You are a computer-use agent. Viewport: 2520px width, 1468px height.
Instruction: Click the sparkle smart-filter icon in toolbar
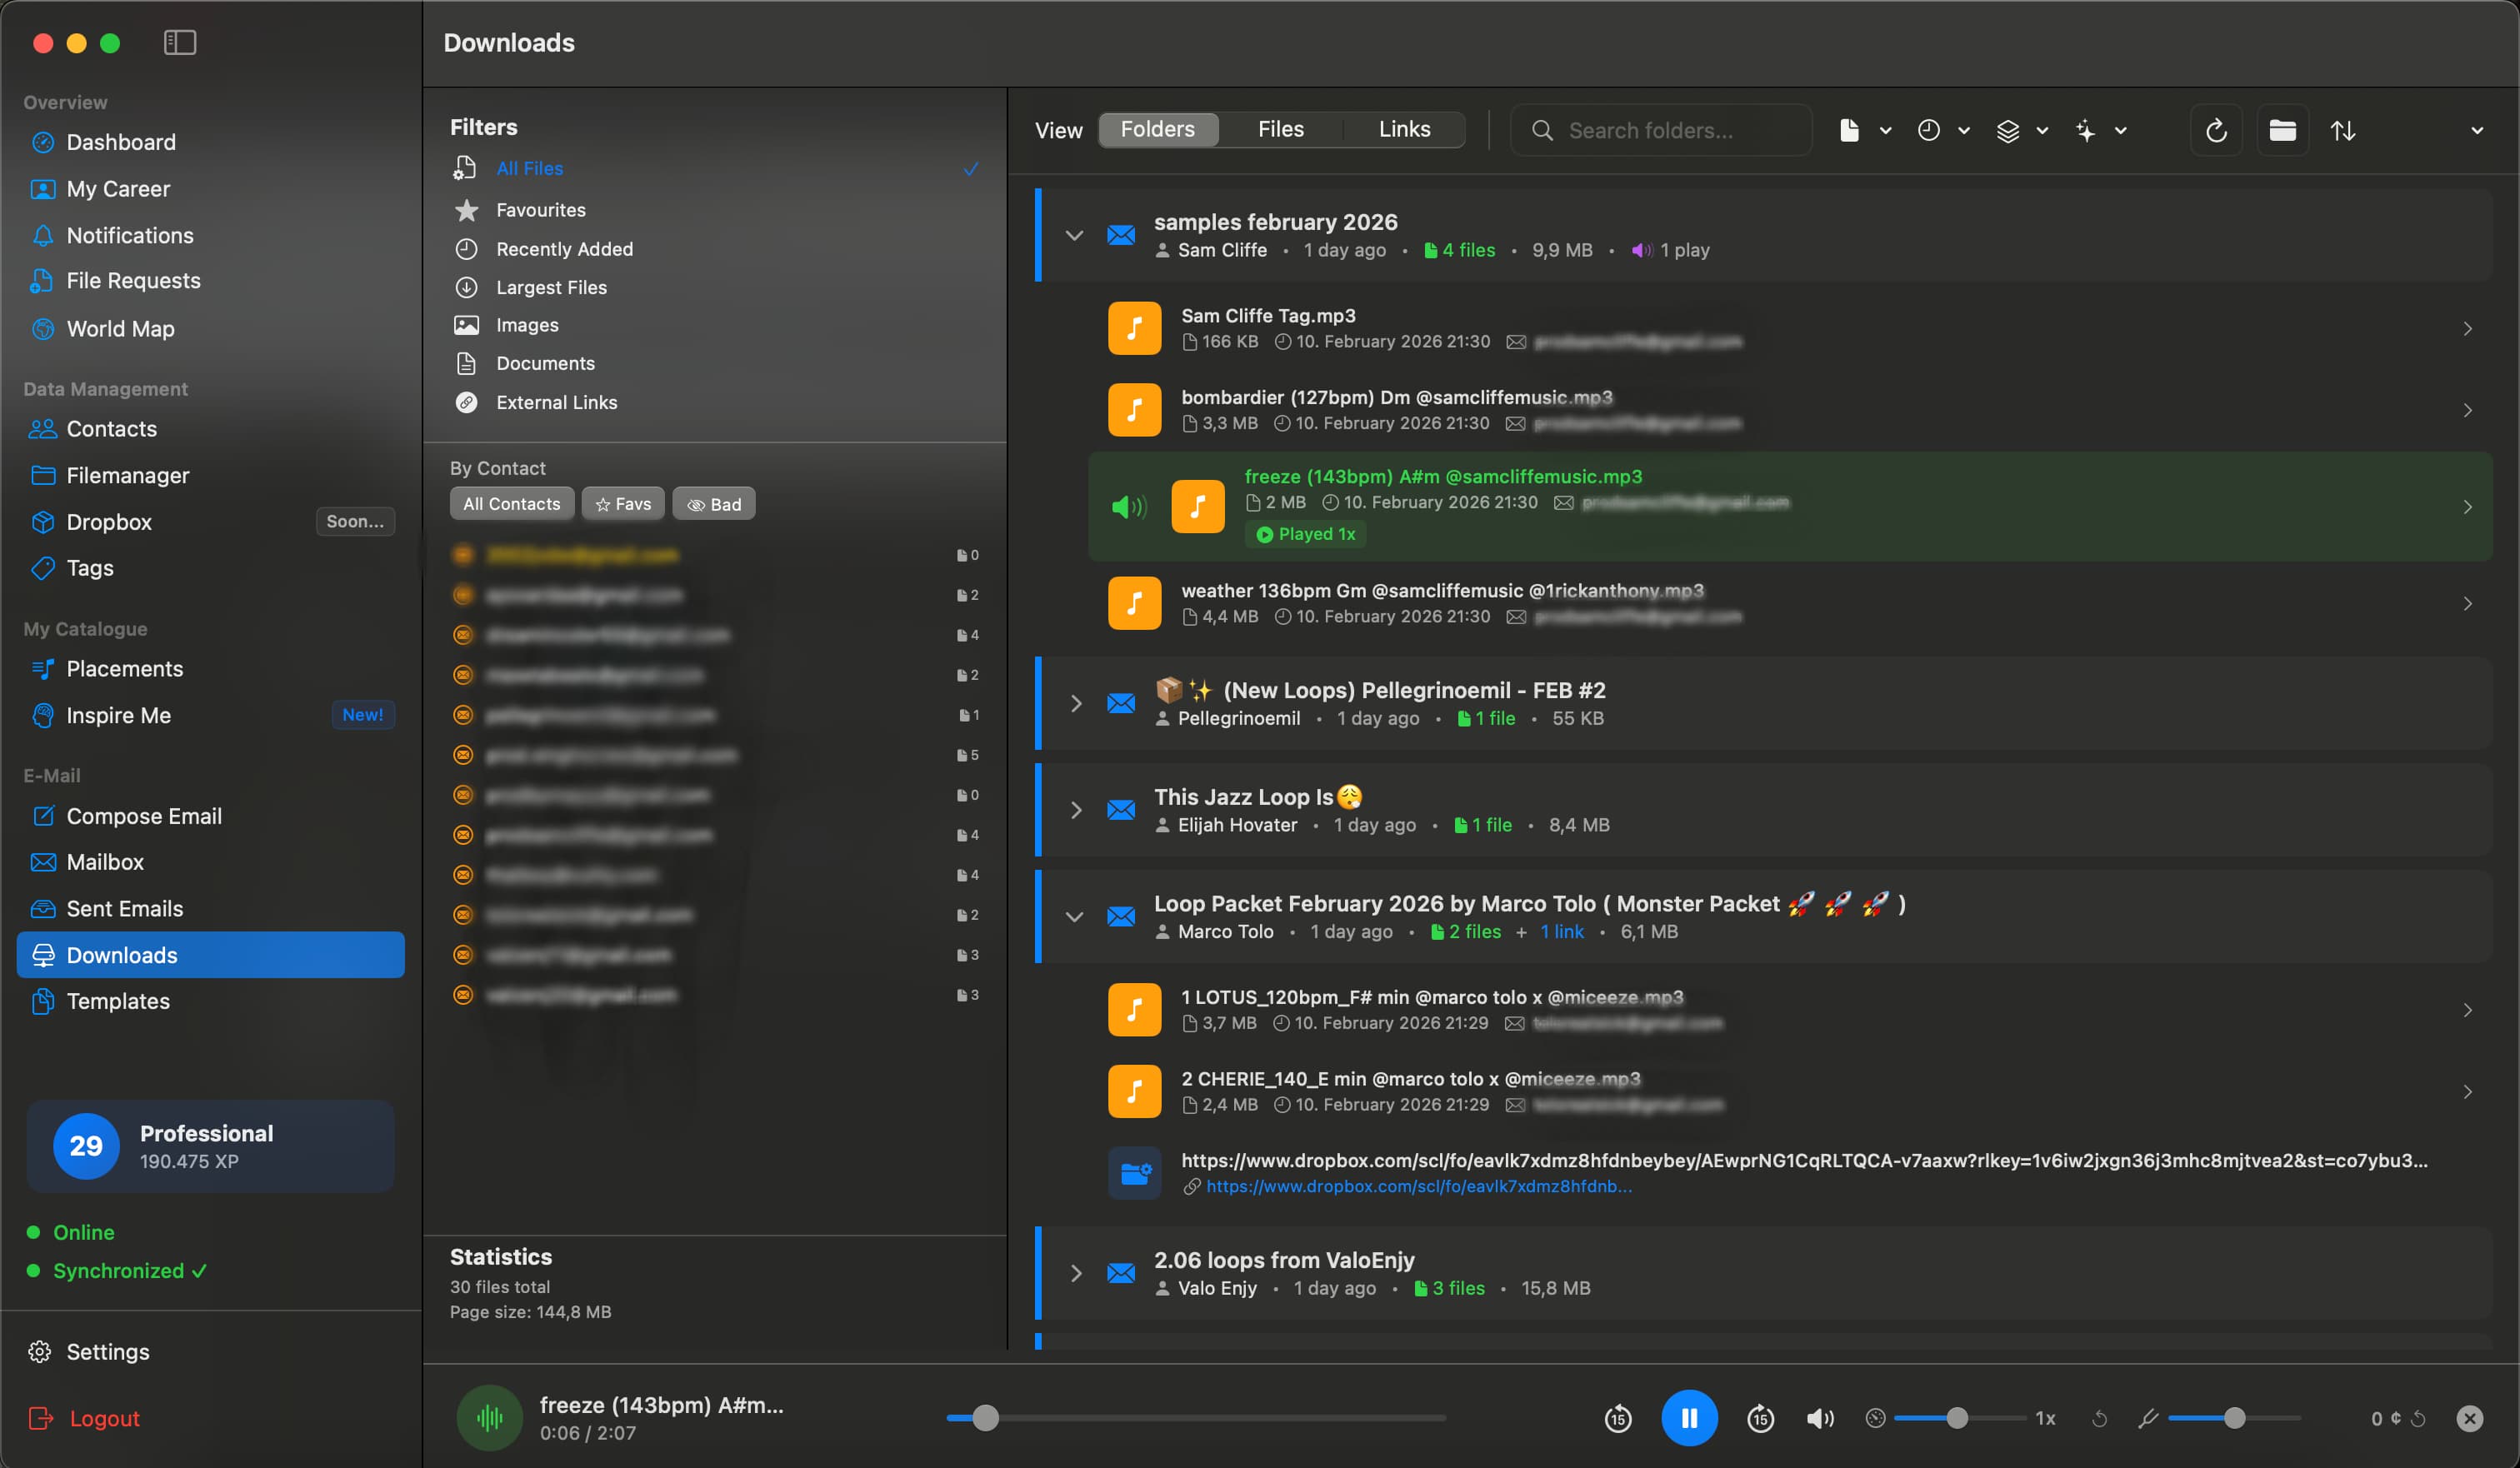click(2088, 130)
